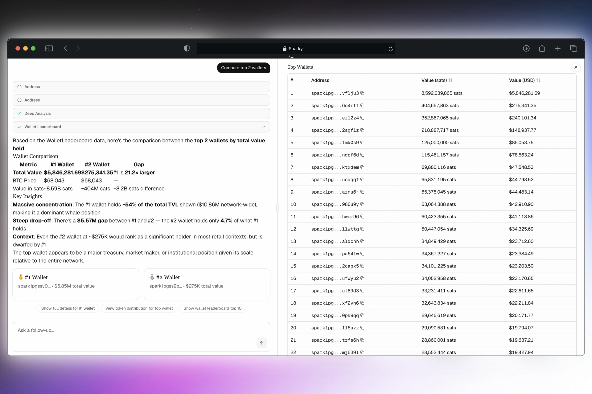Reload the Sparky page

(x=390, y=49)
